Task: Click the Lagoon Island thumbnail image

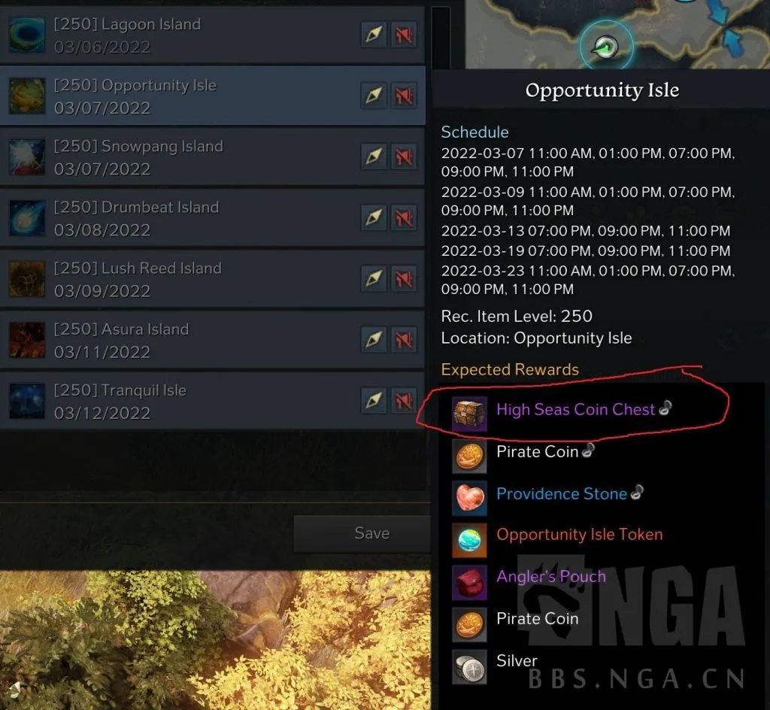Action: pyautogui.click(x=27, y=35)
